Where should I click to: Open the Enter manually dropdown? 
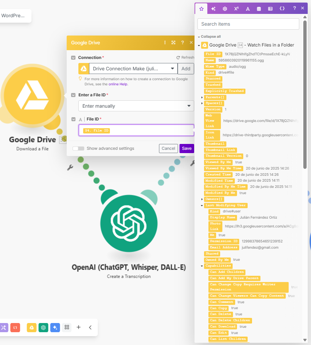tap(136, 106)
